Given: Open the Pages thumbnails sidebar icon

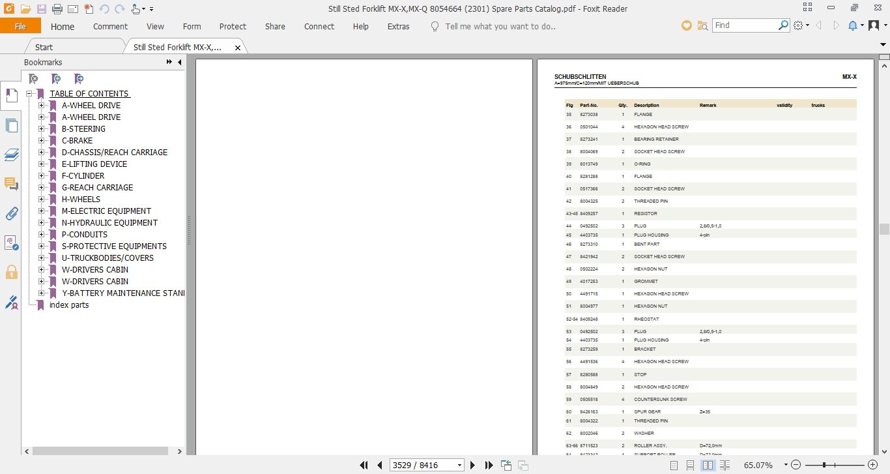Looking at the screenshot, I should 11,125.
